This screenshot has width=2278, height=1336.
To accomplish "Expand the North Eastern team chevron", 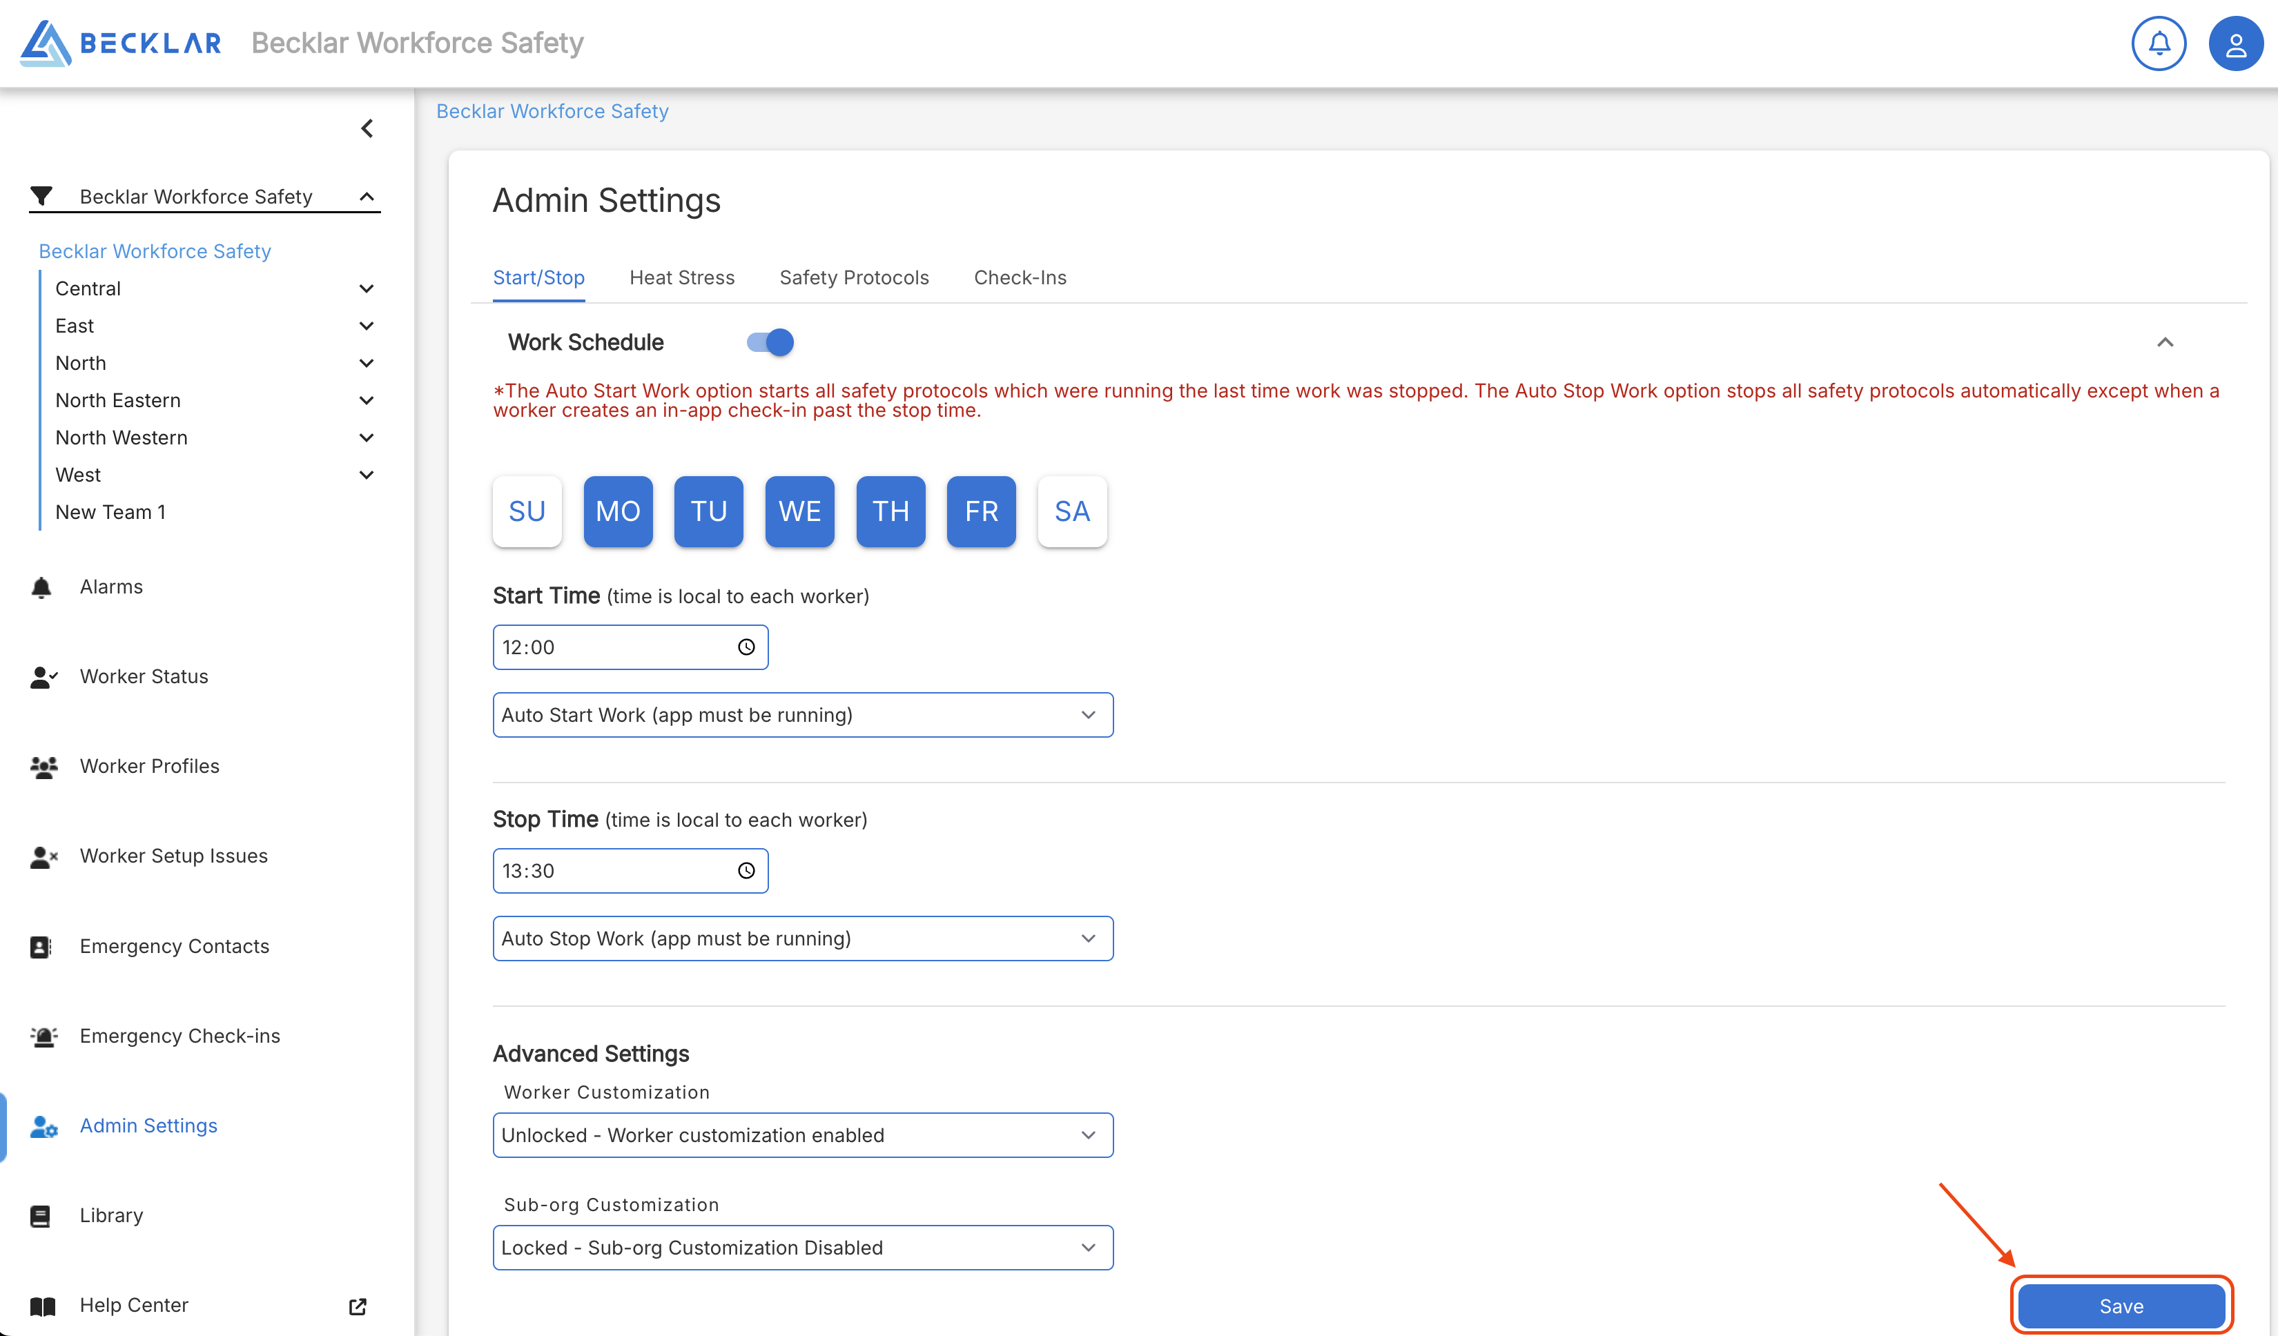I will tap(367, 400).
